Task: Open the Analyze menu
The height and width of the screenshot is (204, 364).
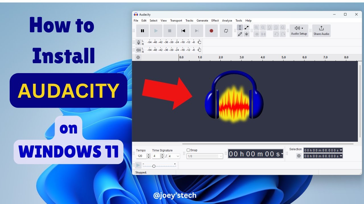Action: point(227,20)
